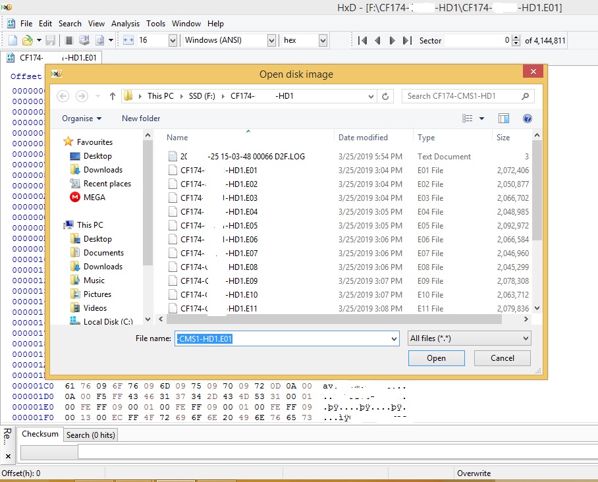
Task: Jump to the last sector using navigation icon
Action: 406,40
